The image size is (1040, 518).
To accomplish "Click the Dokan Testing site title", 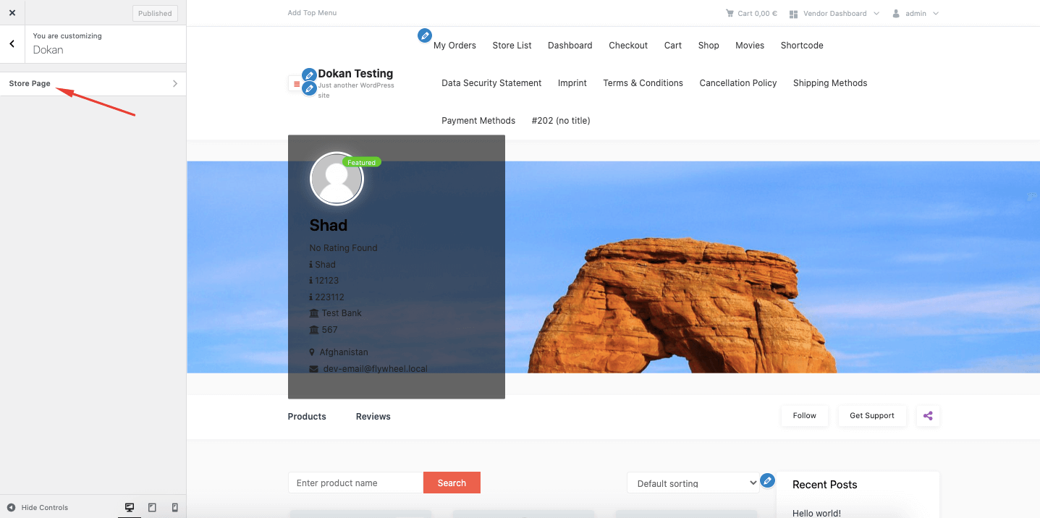I will 355,74.
